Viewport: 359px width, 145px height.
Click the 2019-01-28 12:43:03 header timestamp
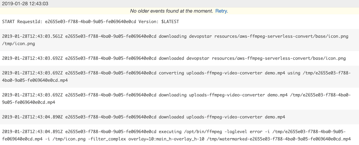click(x=25, y=4)
